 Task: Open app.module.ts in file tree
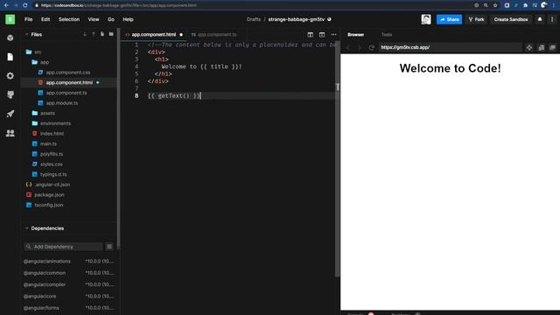(x=61, y=103)
